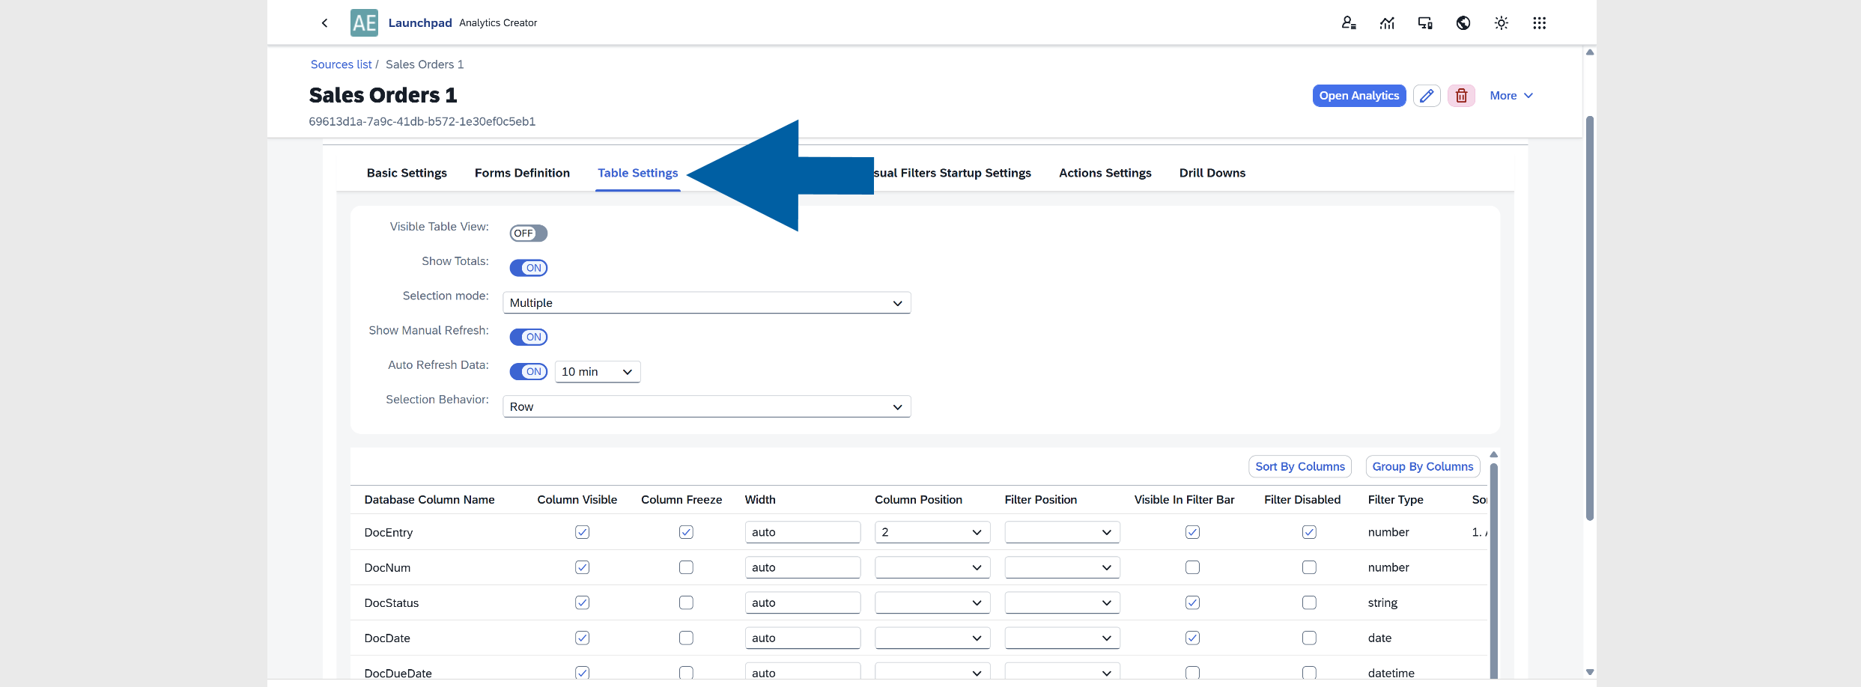The width and height of the screenshot is (1861, 687).
Task: Open the user profile icon in the header
Action: [1349, 22]
